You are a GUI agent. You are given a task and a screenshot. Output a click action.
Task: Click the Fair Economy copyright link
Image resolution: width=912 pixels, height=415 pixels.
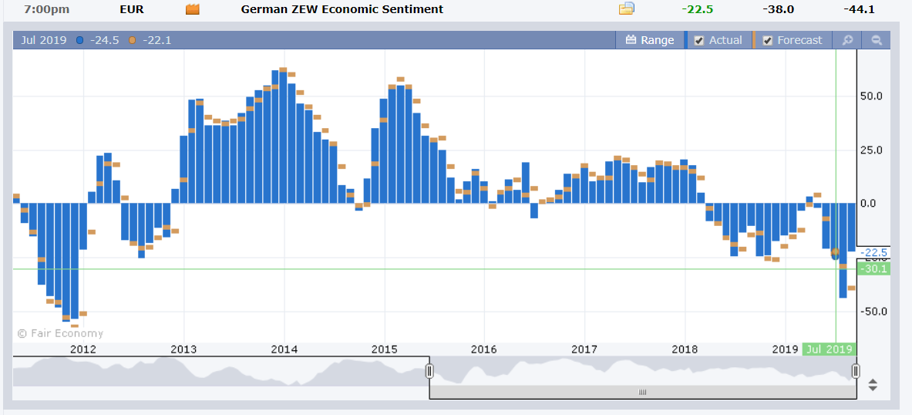tap(60, 333)
